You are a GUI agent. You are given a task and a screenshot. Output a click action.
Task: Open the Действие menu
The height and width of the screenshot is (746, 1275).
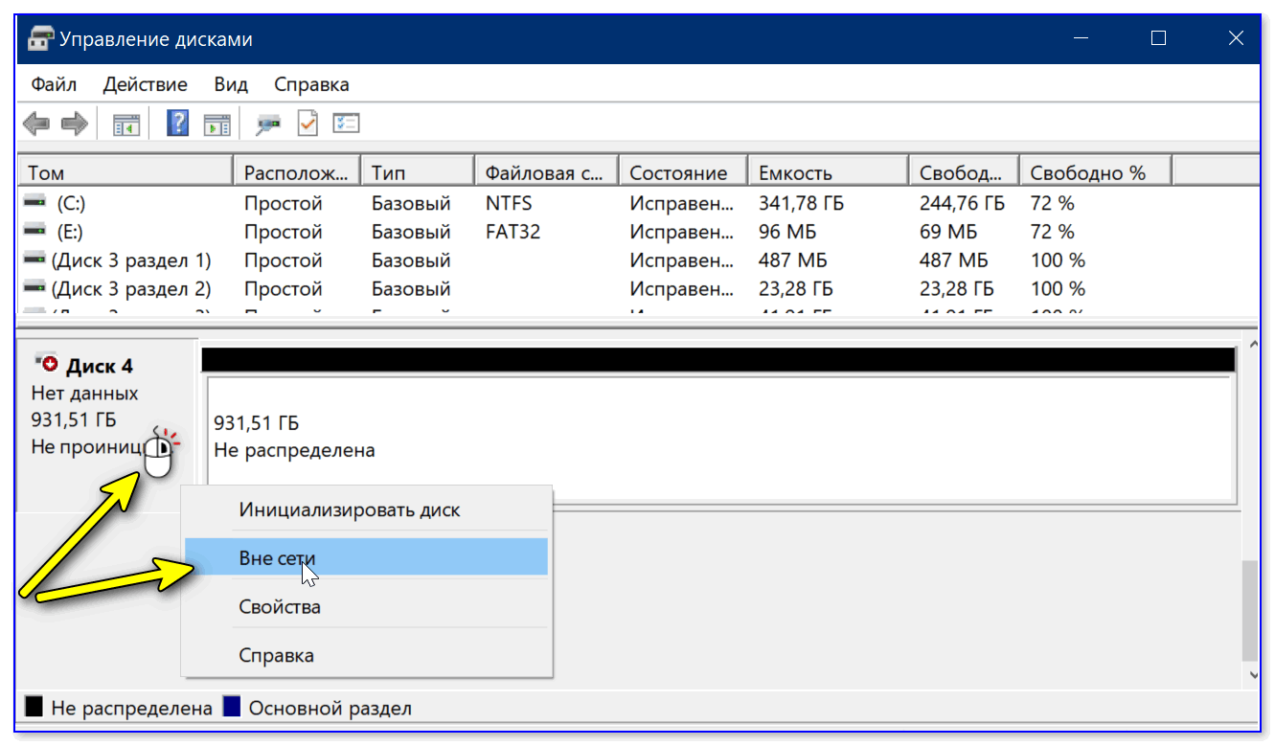[145, 84]
